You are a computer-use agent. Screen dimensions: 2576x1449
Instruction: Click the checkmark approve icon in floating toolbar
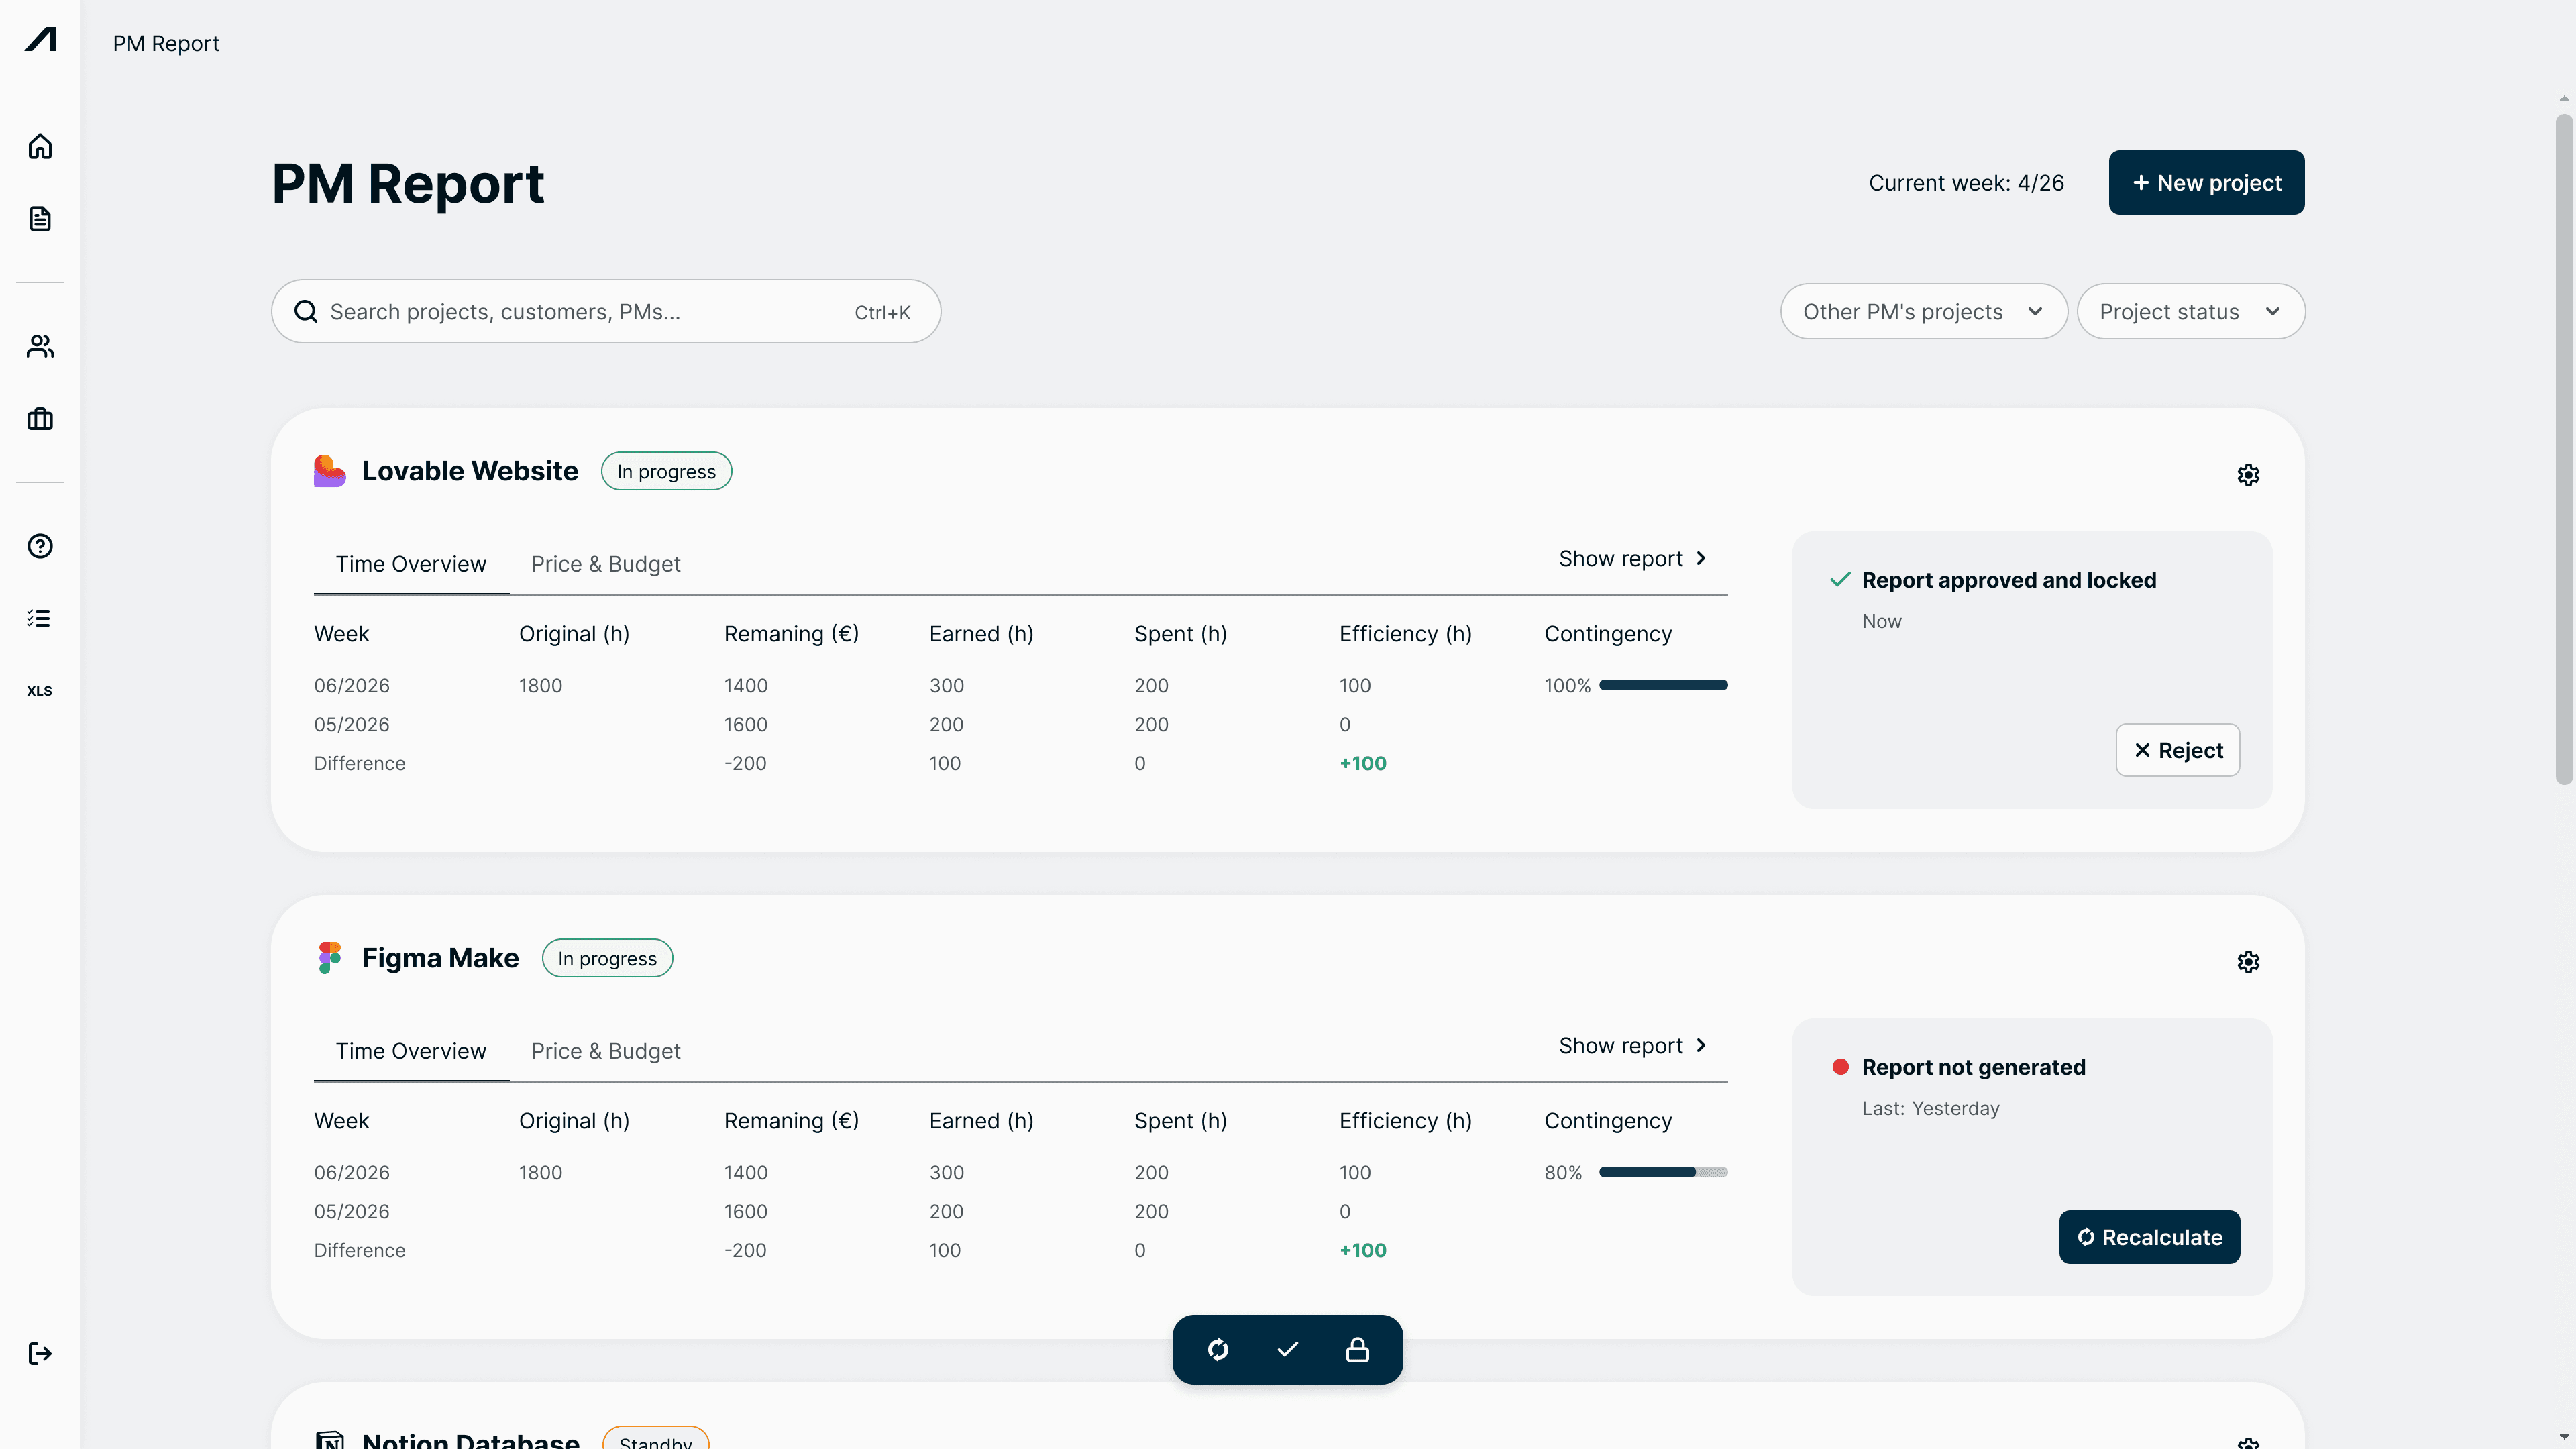click(x=1288, y=1350)
